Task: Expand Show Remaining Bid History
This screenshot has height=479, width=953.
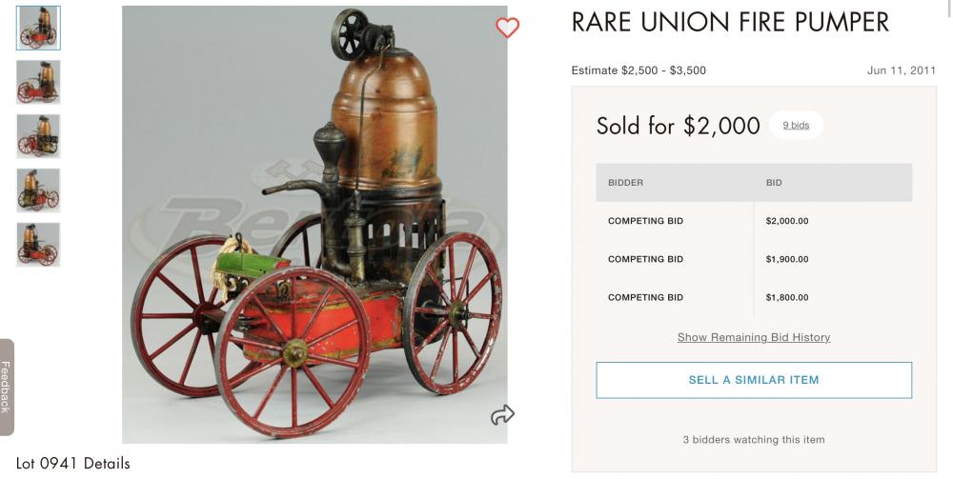Action: click(754, 337)
